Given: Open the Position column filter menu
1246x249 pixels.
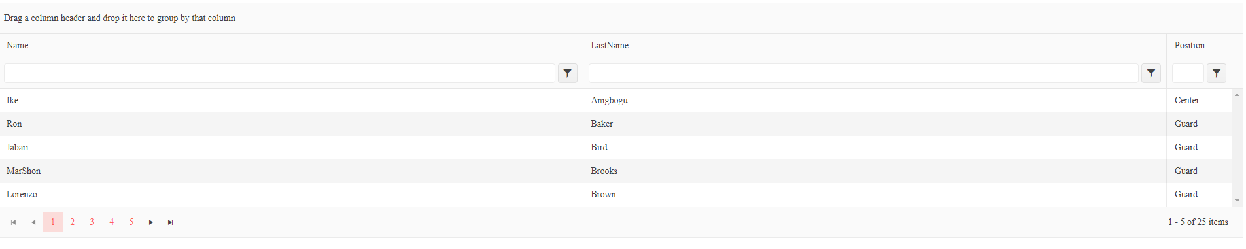Looking at the screenshot, I should coord(1216,73).
